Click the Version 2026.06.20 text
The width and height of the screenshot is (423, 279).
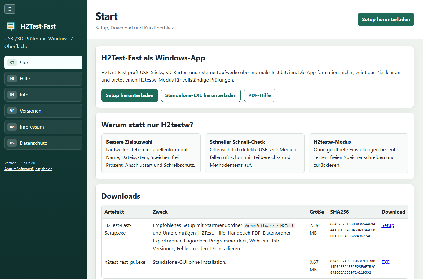tap(20, 163)
